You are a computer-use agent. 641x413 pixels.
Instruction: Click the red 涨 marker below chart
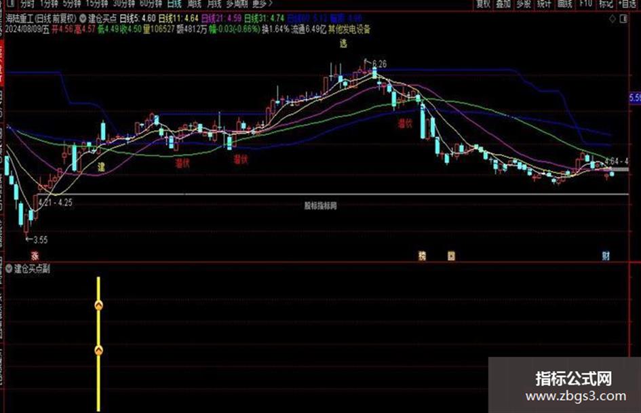point(35,256)
